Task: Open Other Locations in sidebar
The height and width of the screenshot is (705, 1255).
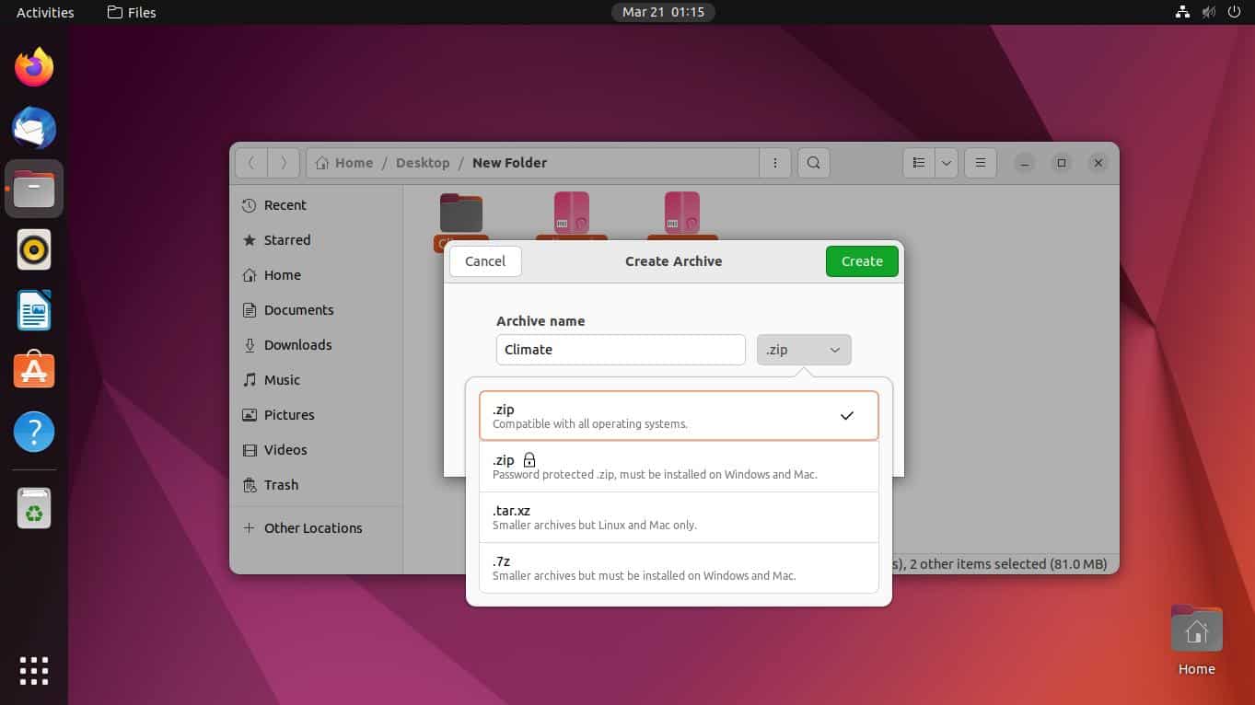Action: point(316,528)
